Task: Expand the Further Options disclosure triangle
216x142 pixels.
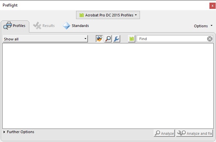Action: [x=4, y=132]
